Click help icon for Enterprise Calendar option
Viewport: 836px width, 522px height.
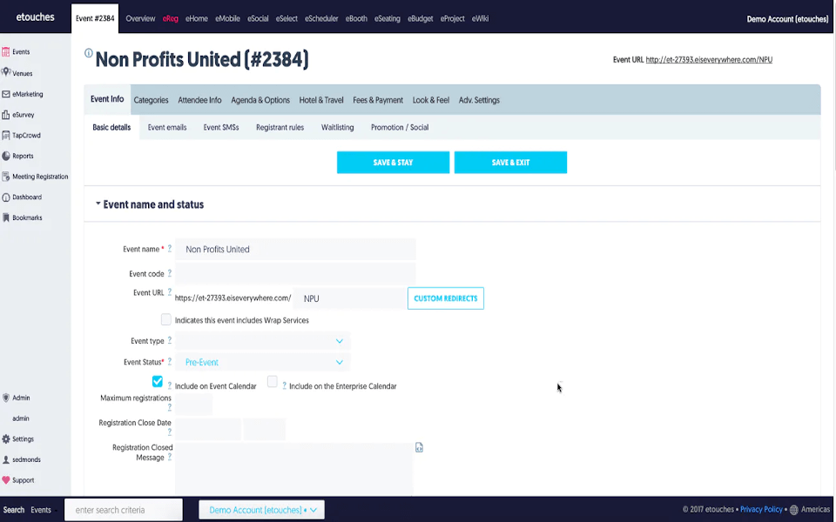pos(284,385)
